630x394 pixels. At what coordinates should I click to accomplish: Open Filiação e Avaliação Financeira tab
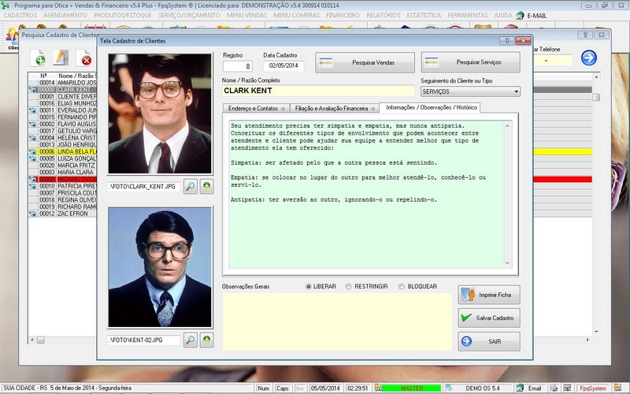334,108
